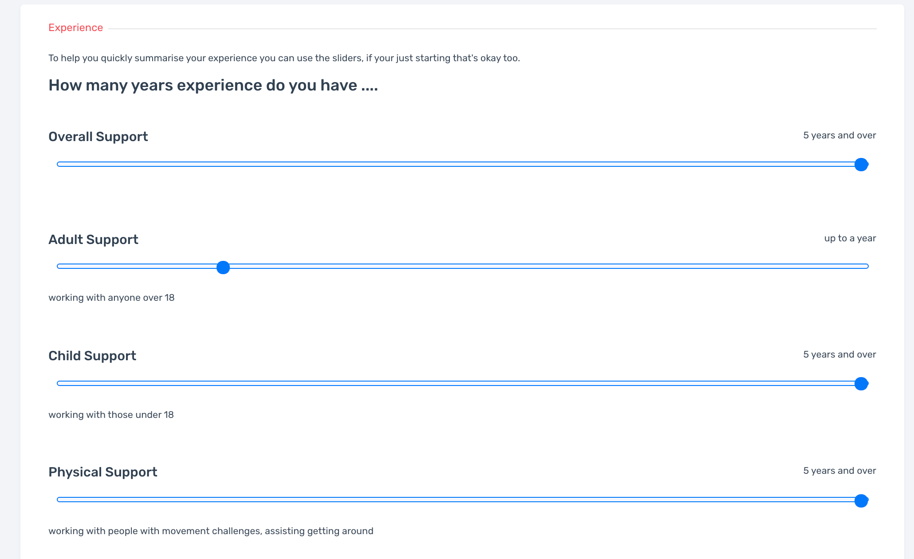This screenshot has width=914, height=559.
Task: Click the Physical Support label
Action: 102,472
